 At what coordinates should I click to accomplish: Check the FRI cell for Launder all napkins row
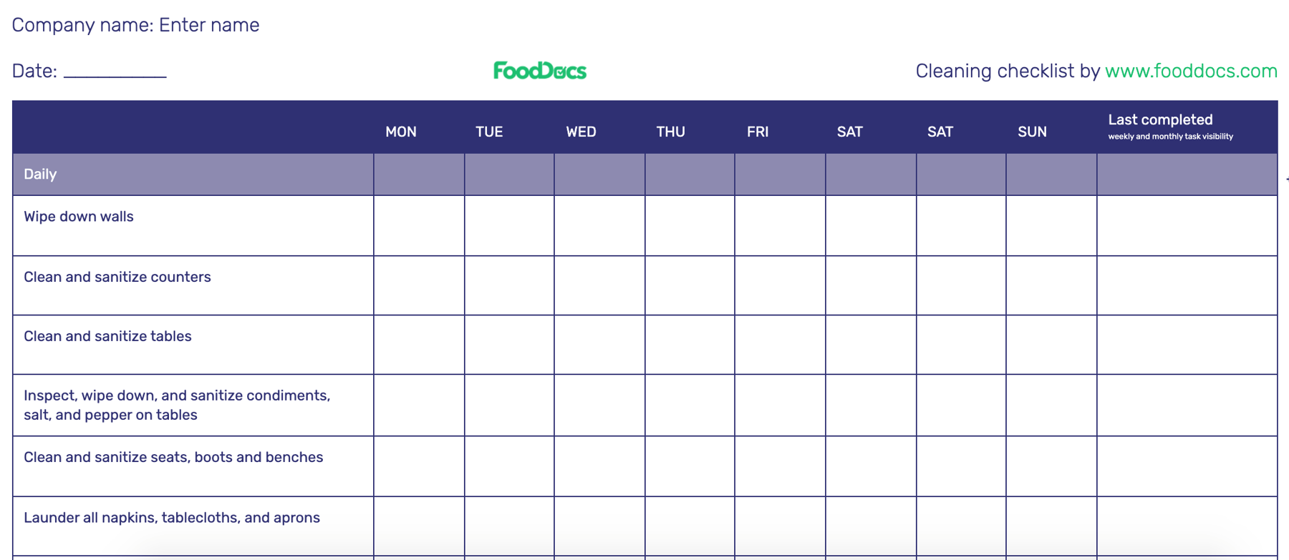(x=780, y=526)
